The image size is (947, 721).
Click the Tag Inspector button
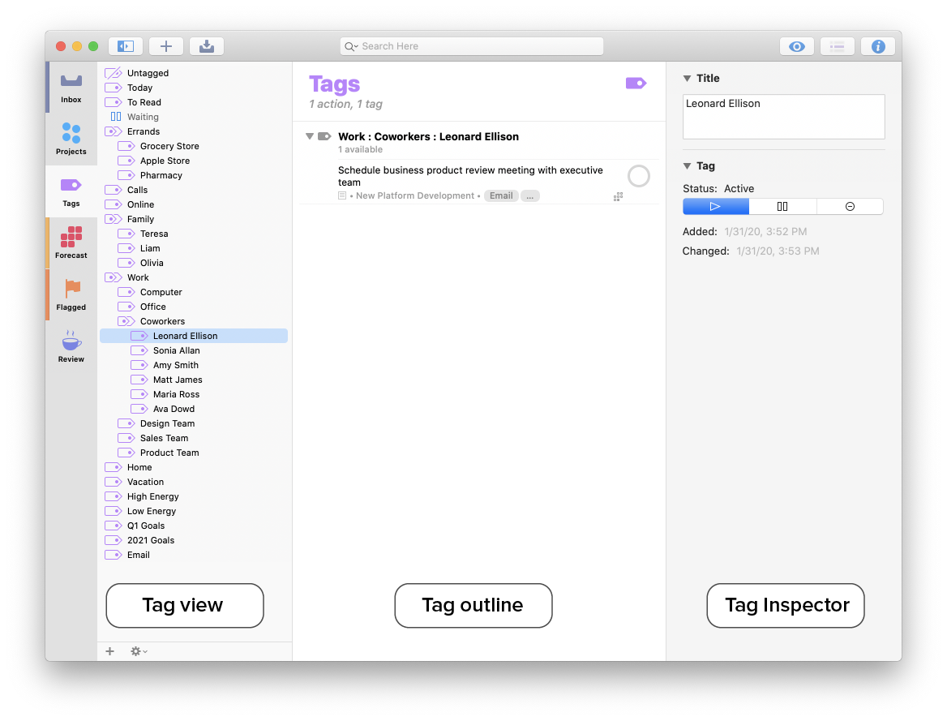(x=785, y=605)
